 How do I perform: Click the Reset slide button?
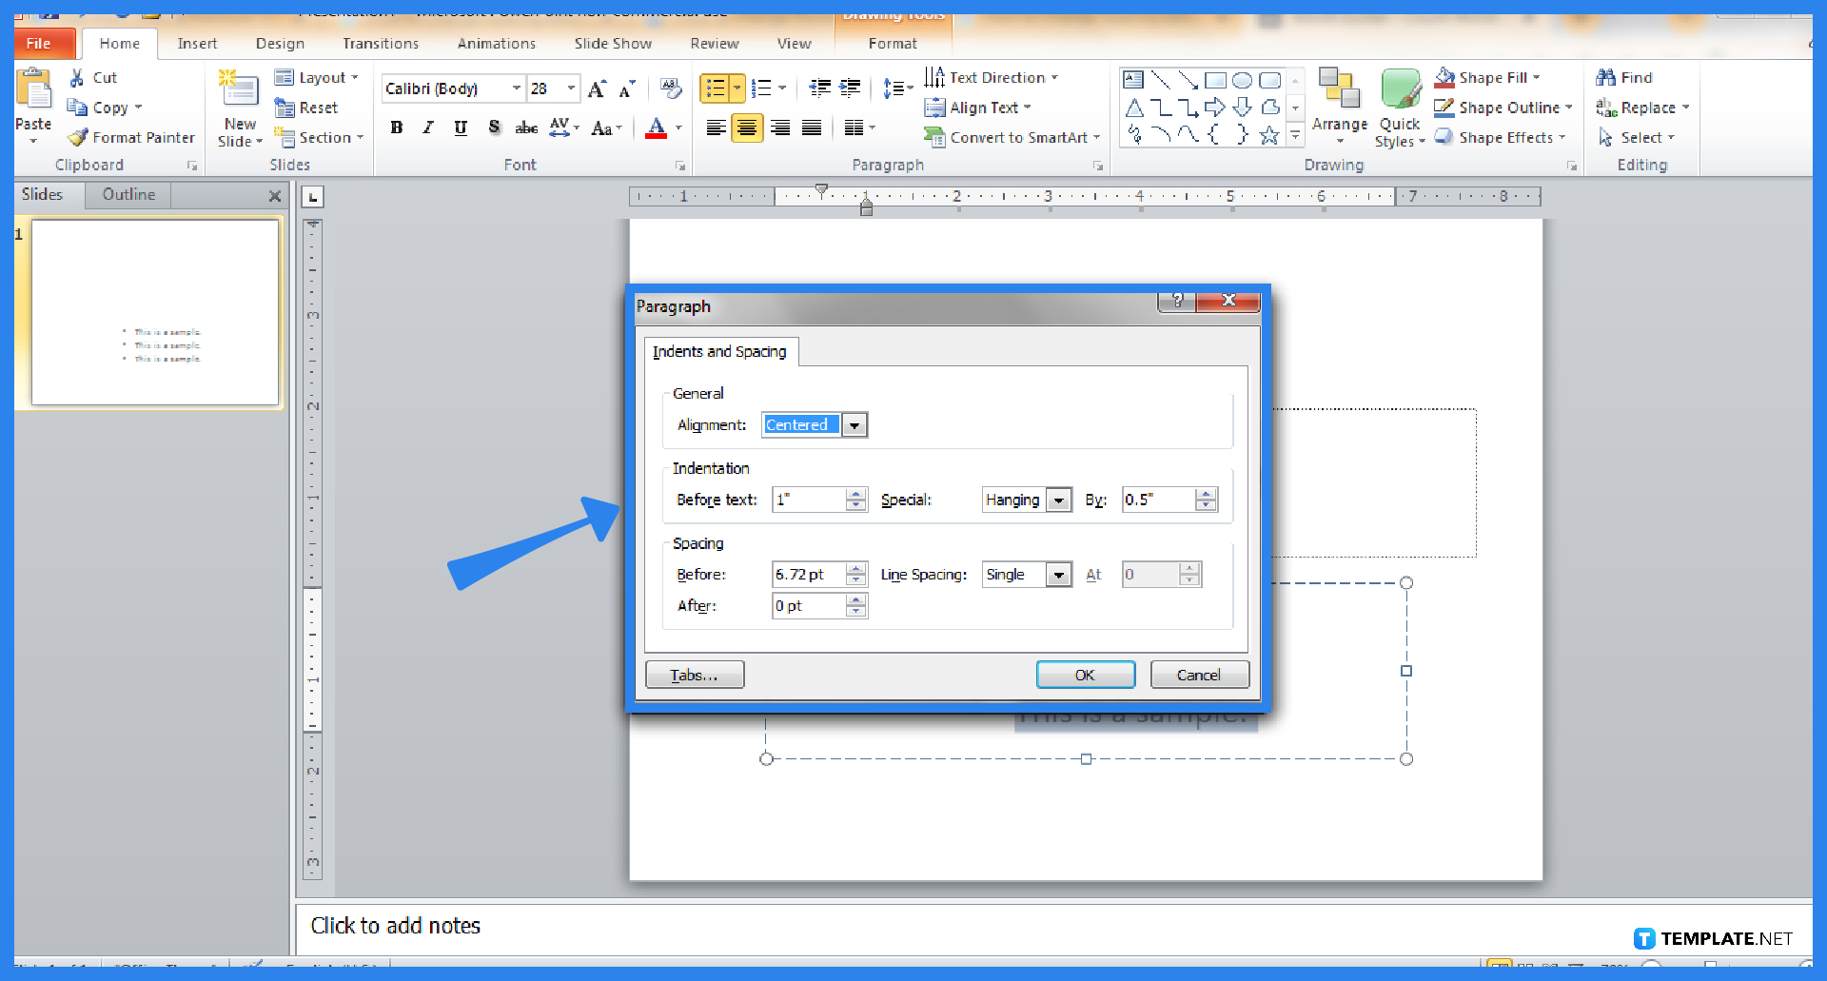[x=306, y=108]
